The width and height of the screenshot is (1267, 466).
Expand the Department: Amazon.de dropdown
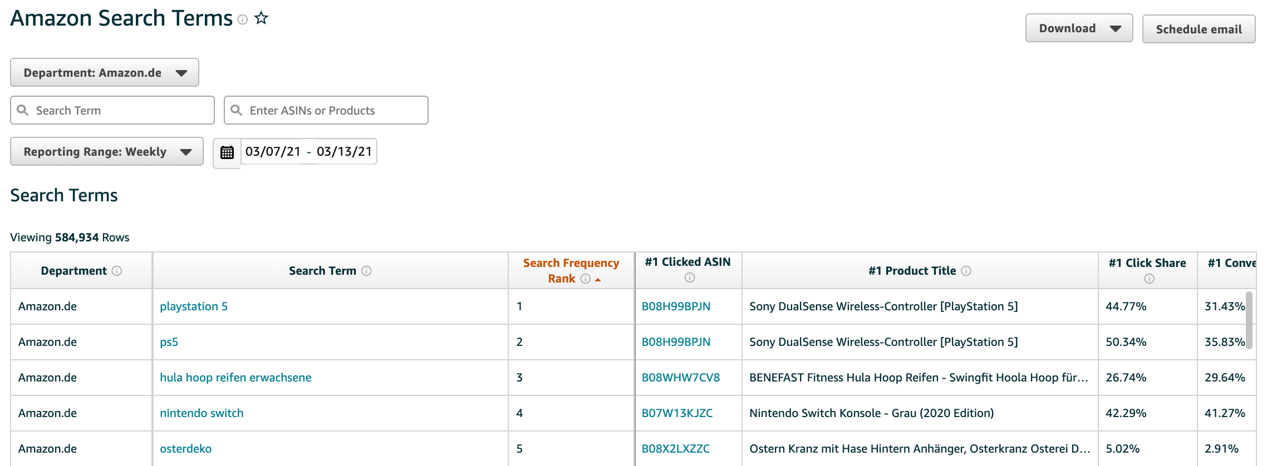click(105, 73)
